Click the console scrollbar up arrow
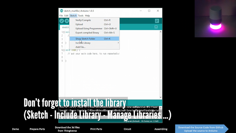This screenshot has width=236, height=133. click(161, 108)
